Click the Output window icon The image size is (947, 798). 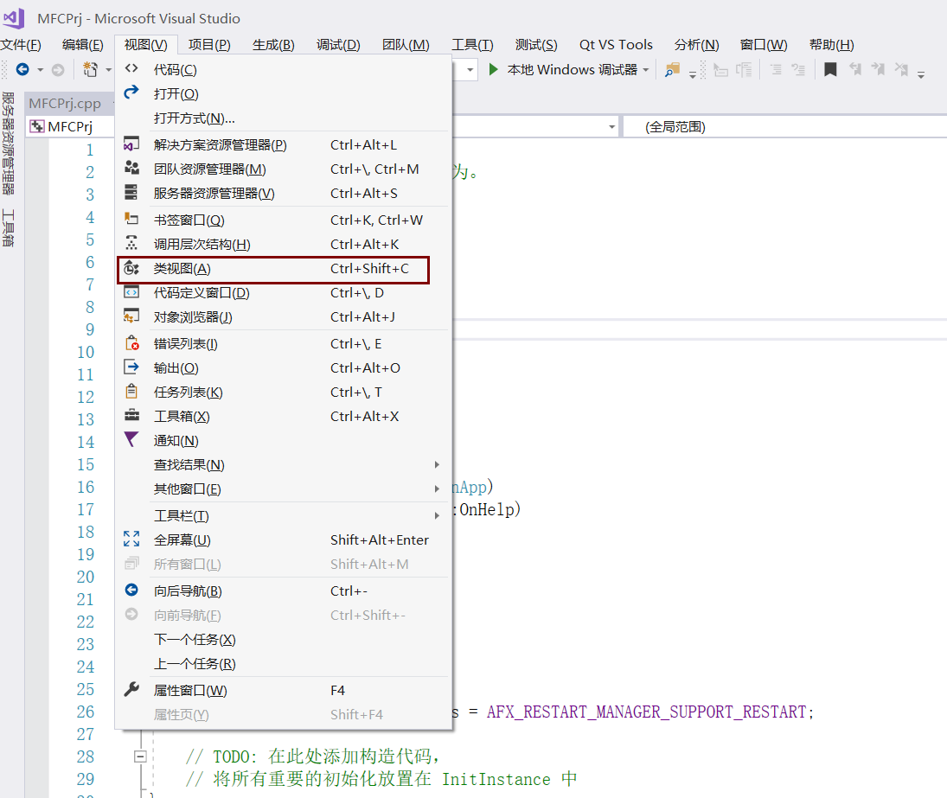coord(131,367)
